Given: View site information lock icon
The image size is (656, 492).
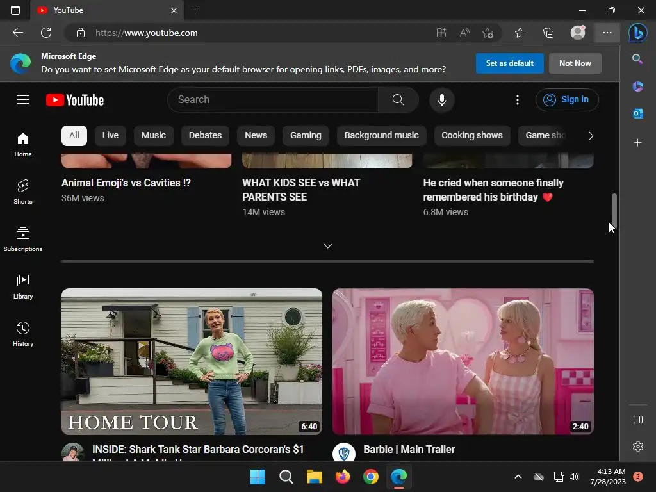Looking at the screenshot, I should click(x=81, y=33).
